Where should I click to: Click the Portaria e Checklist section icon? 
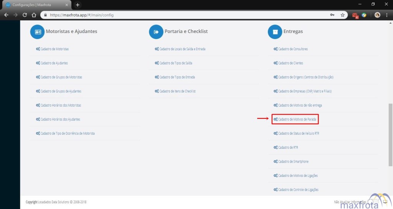point(156,32)
